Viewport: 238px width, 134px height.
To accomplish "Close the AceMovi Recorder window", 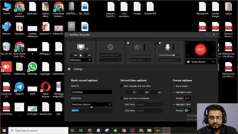I will [x=214, y=35].
